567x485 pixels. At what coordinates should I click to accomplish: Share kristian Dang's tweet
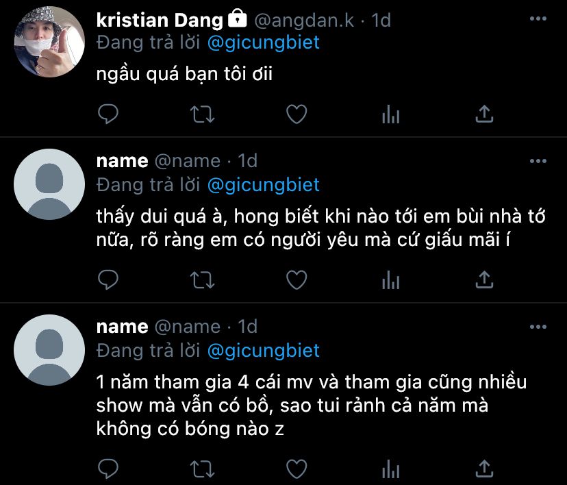[484, 114]
